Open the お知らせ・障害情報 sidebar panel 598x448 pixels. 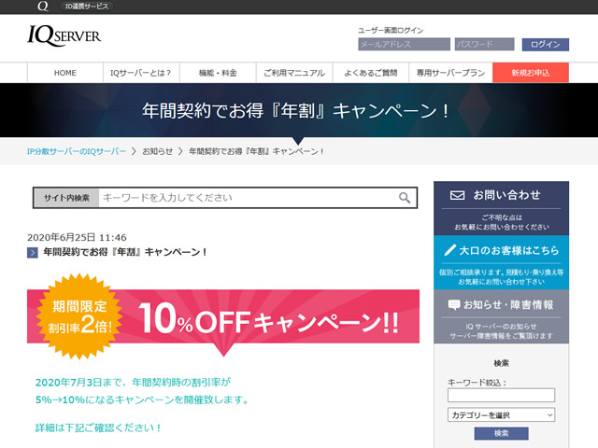point(501,316)
